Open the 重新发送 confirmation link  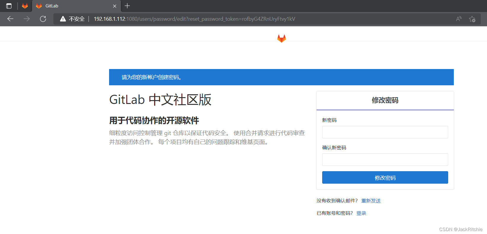[371, 201]
